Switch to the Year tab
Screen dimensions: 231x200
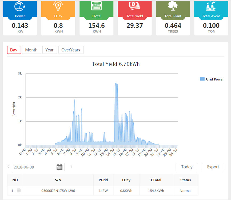pyautogui.click(x=49, y=50)
